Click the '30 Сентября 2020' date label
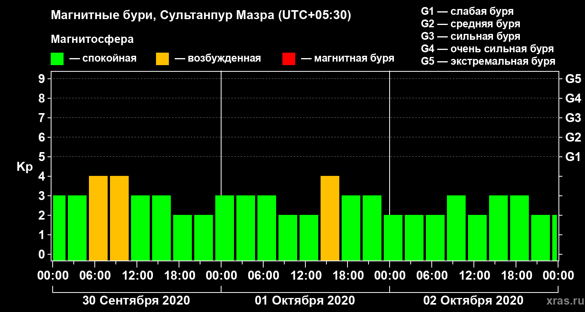 [136, 301]
